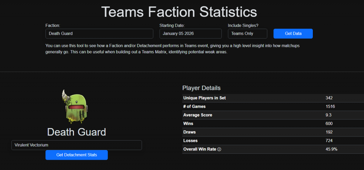Click the Player Details heading

pyautogui.click(x=201, y=88)
